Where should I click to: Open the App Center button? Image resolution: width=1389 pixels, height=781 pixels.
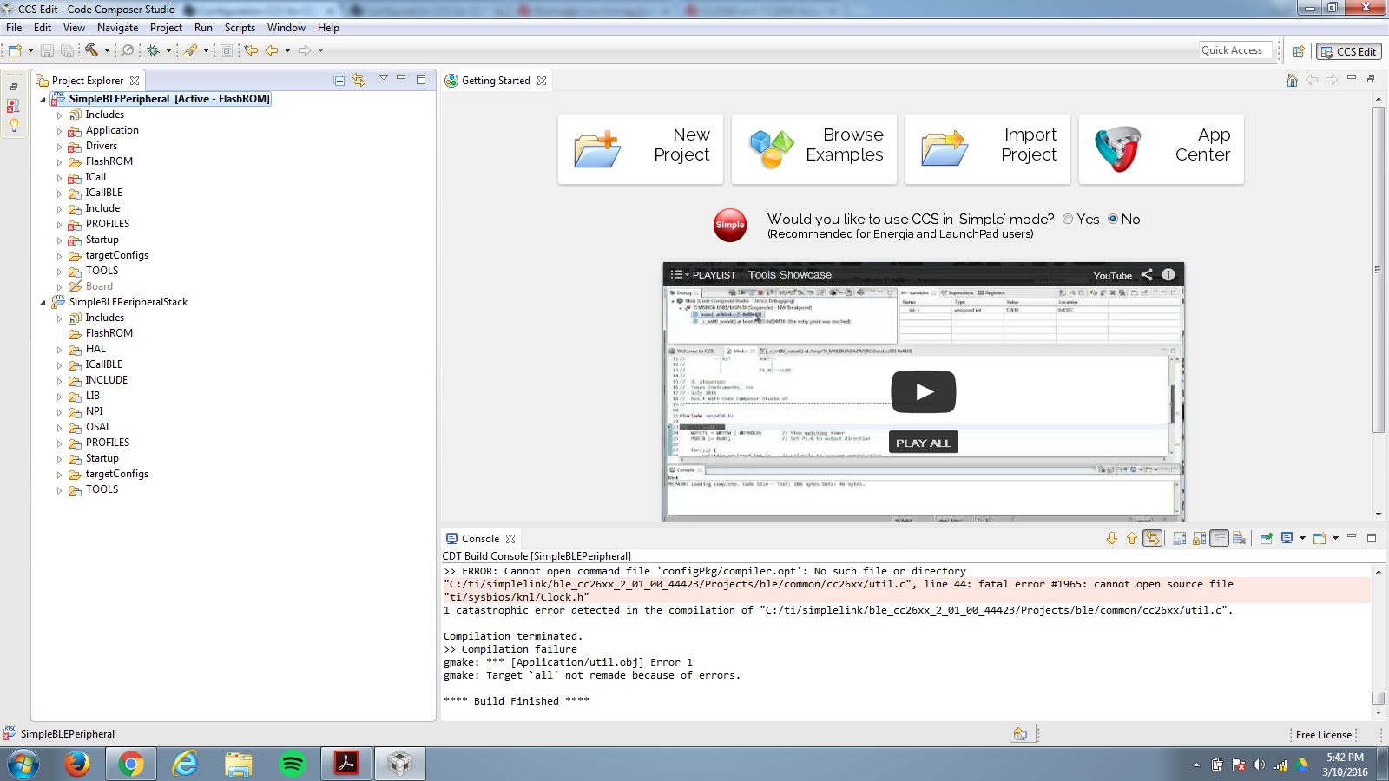(x=1162, y=149)
